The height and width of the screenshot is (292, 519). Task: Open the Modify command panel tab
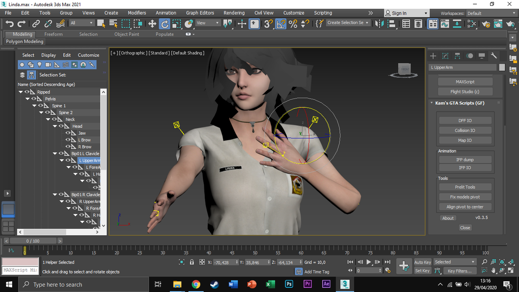pyautogui.click(x=445, y=56)
